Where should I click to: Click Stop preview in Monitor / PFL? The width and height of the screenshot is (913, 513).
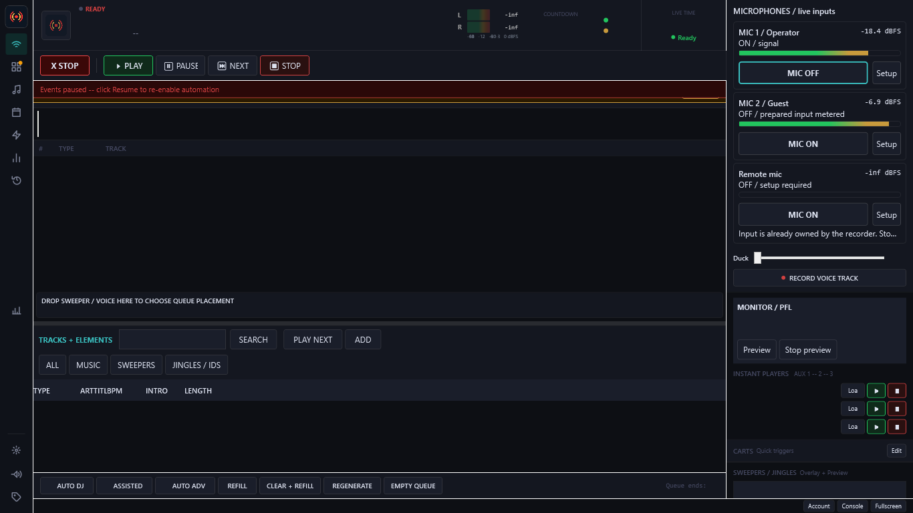[x=808, y=349]
